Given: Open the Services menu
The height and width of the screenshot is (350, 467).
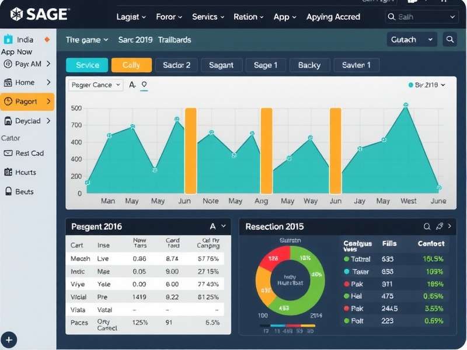Looking at the screenshot, I should pos(207,17).
